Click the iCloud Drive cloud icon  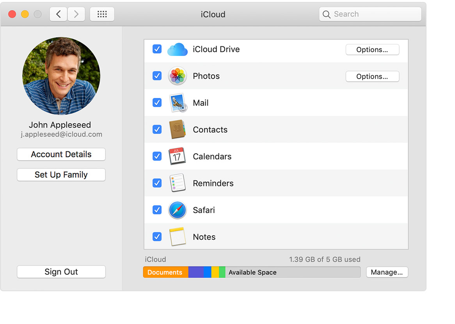click(177, 50)
